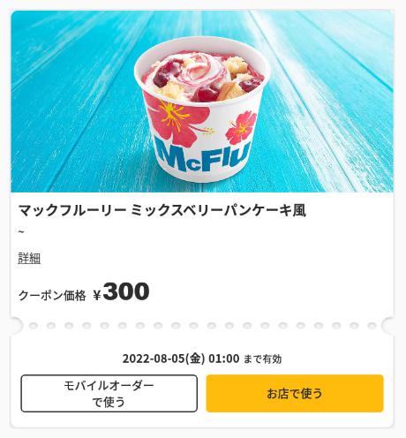The image size is (406, 438).
Task: Tap the お店で使う yellow button
Action: pyautogui.click(x=295, y=393)
